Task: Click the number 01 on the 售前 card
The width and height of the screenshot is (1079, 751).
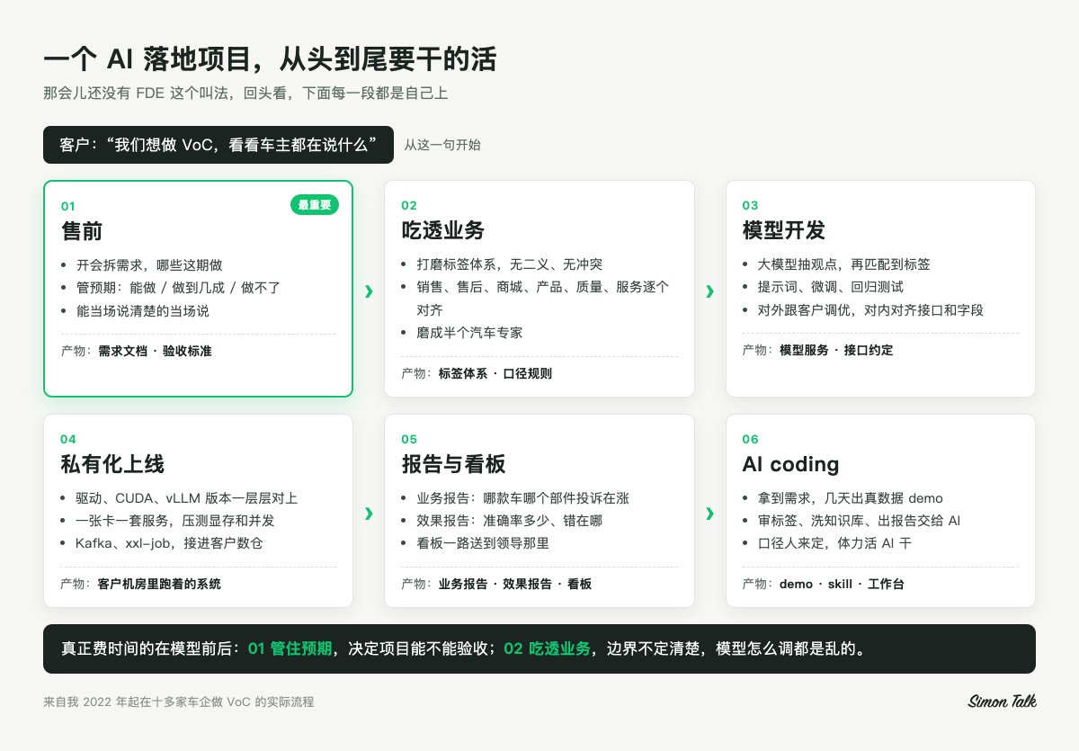Action: 68,206
